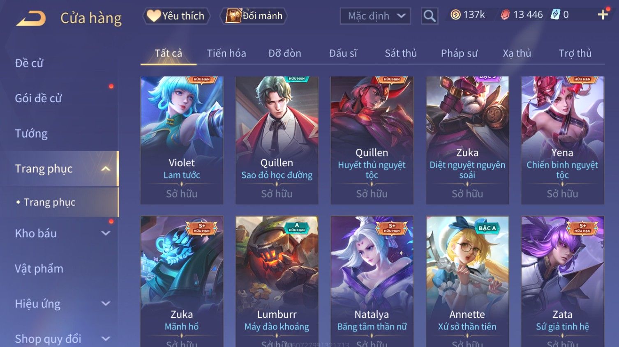Open the search magnifier icon
This screenshot has height=347, width=619.
[x=430, y=16]
